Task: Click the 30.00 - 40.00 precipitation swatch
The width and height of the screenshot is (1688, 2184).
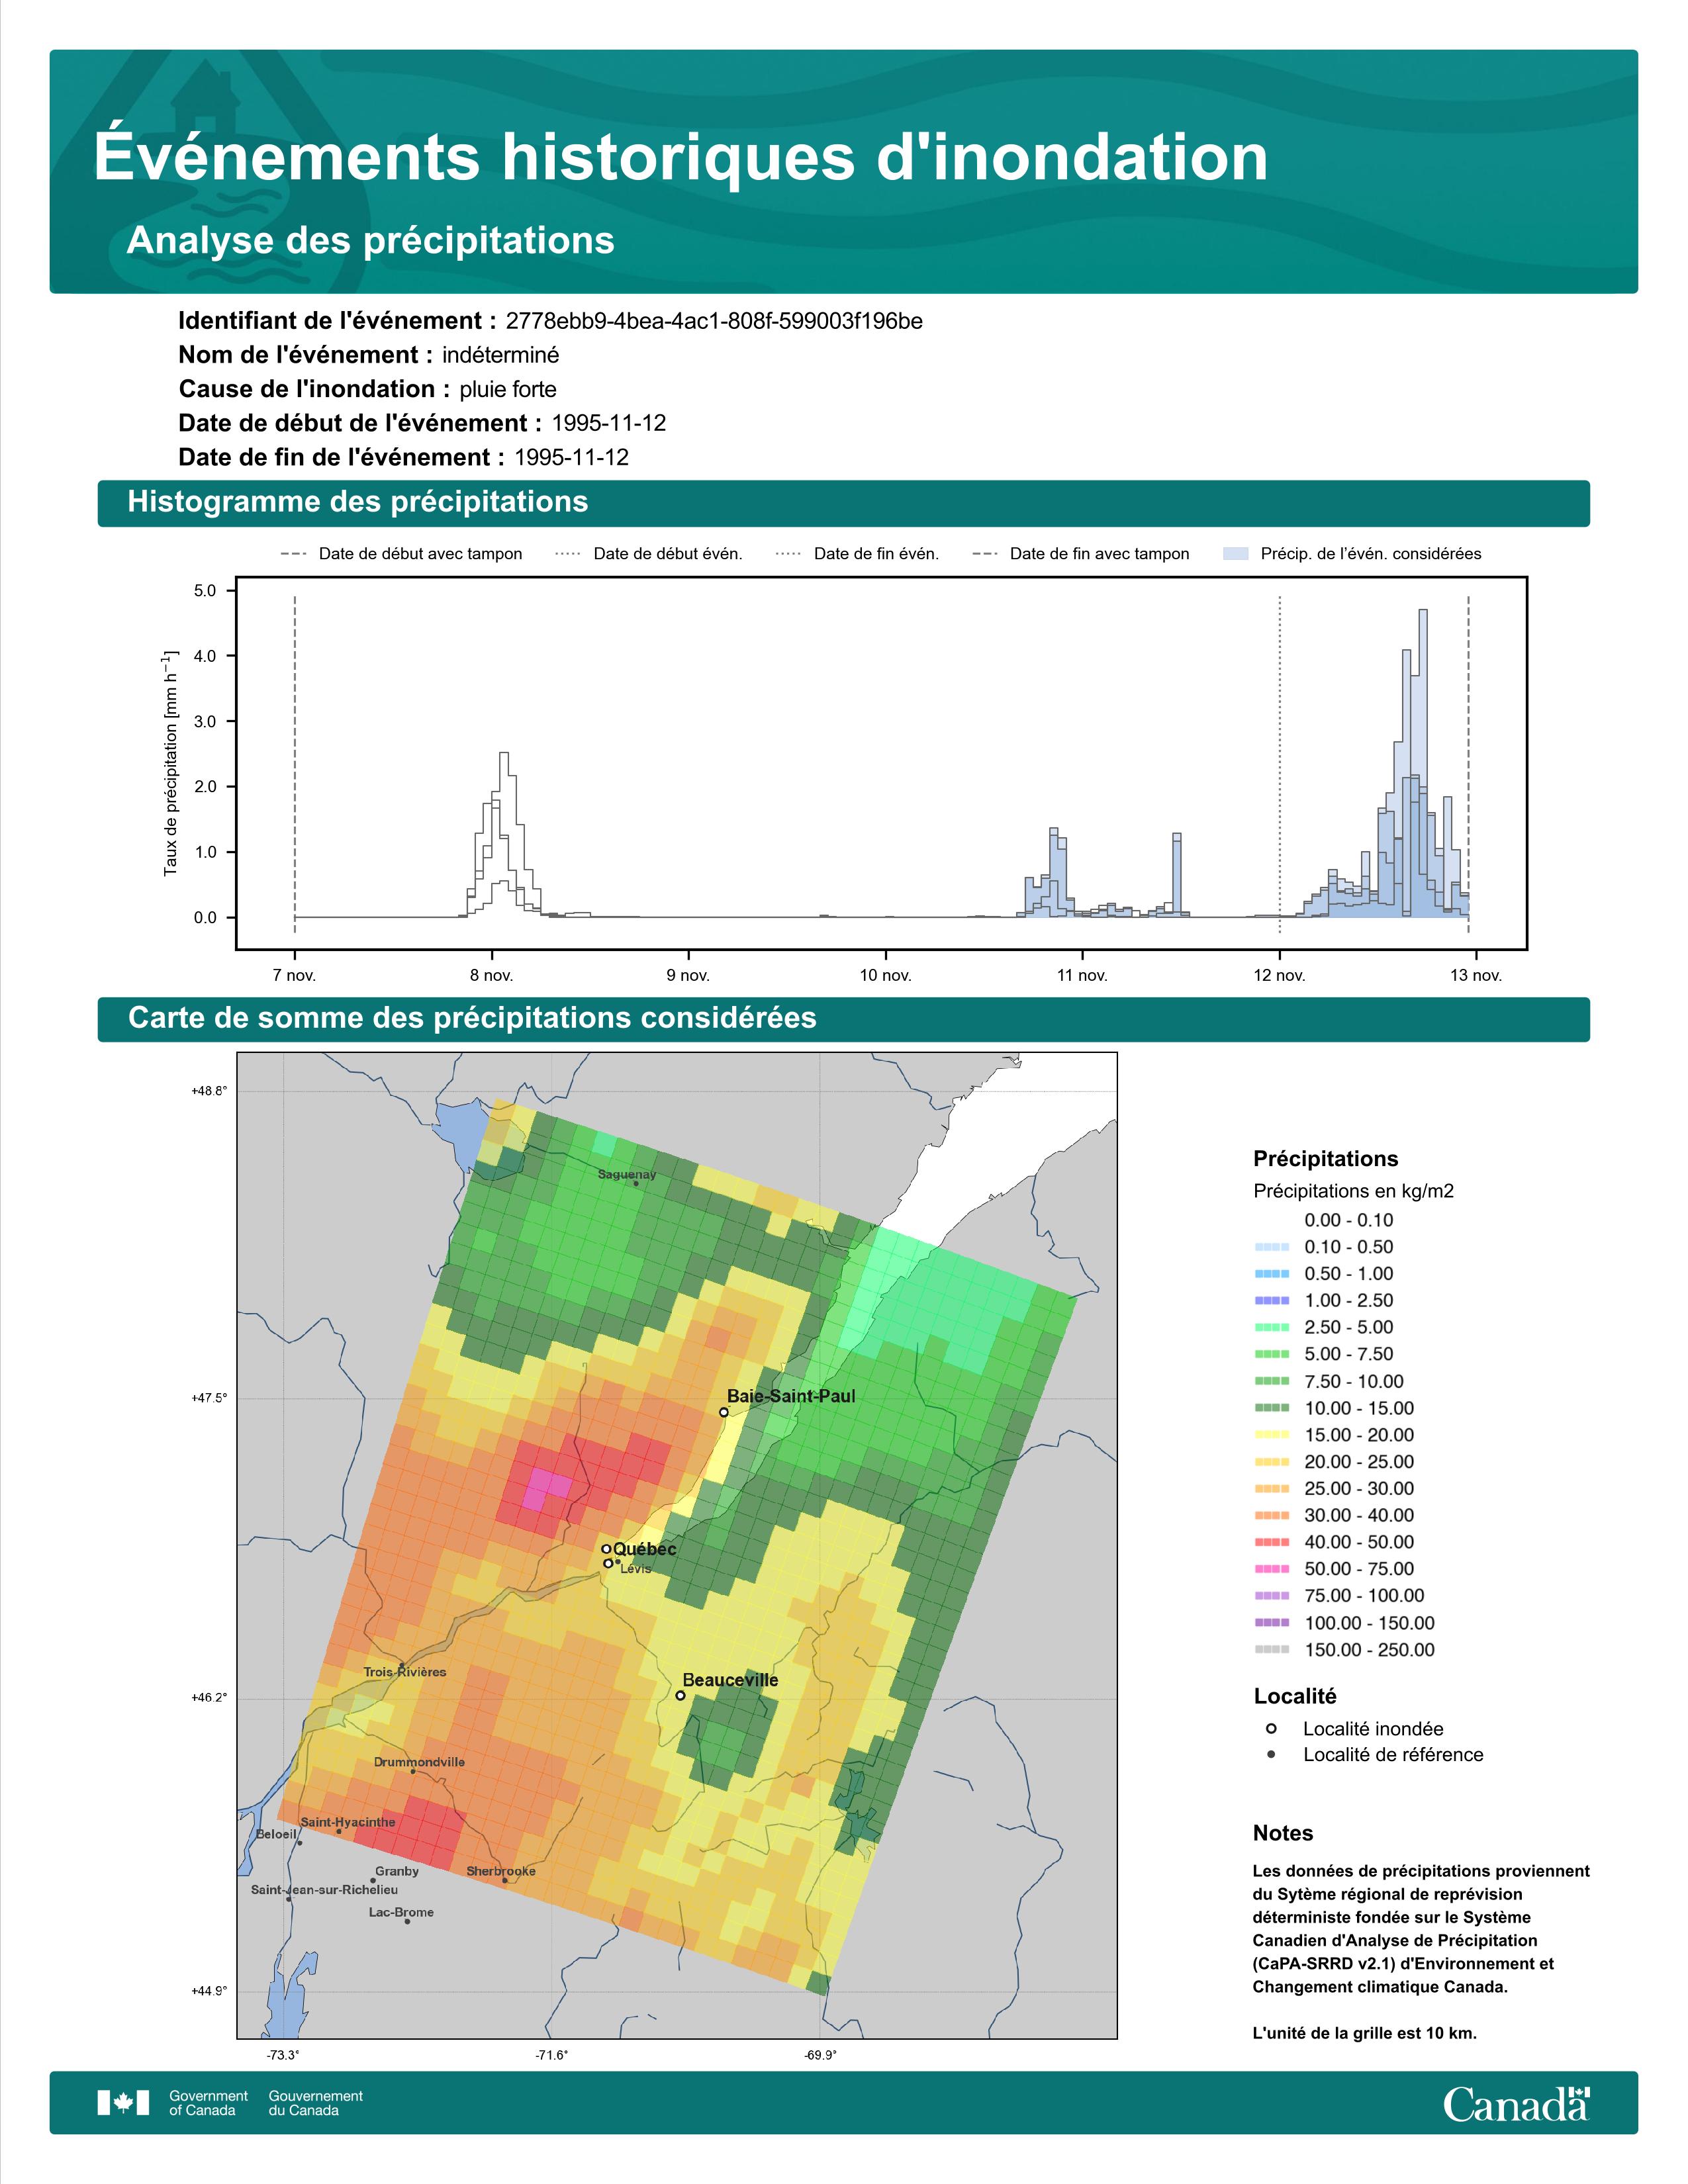Action: click(1271, 1515)
